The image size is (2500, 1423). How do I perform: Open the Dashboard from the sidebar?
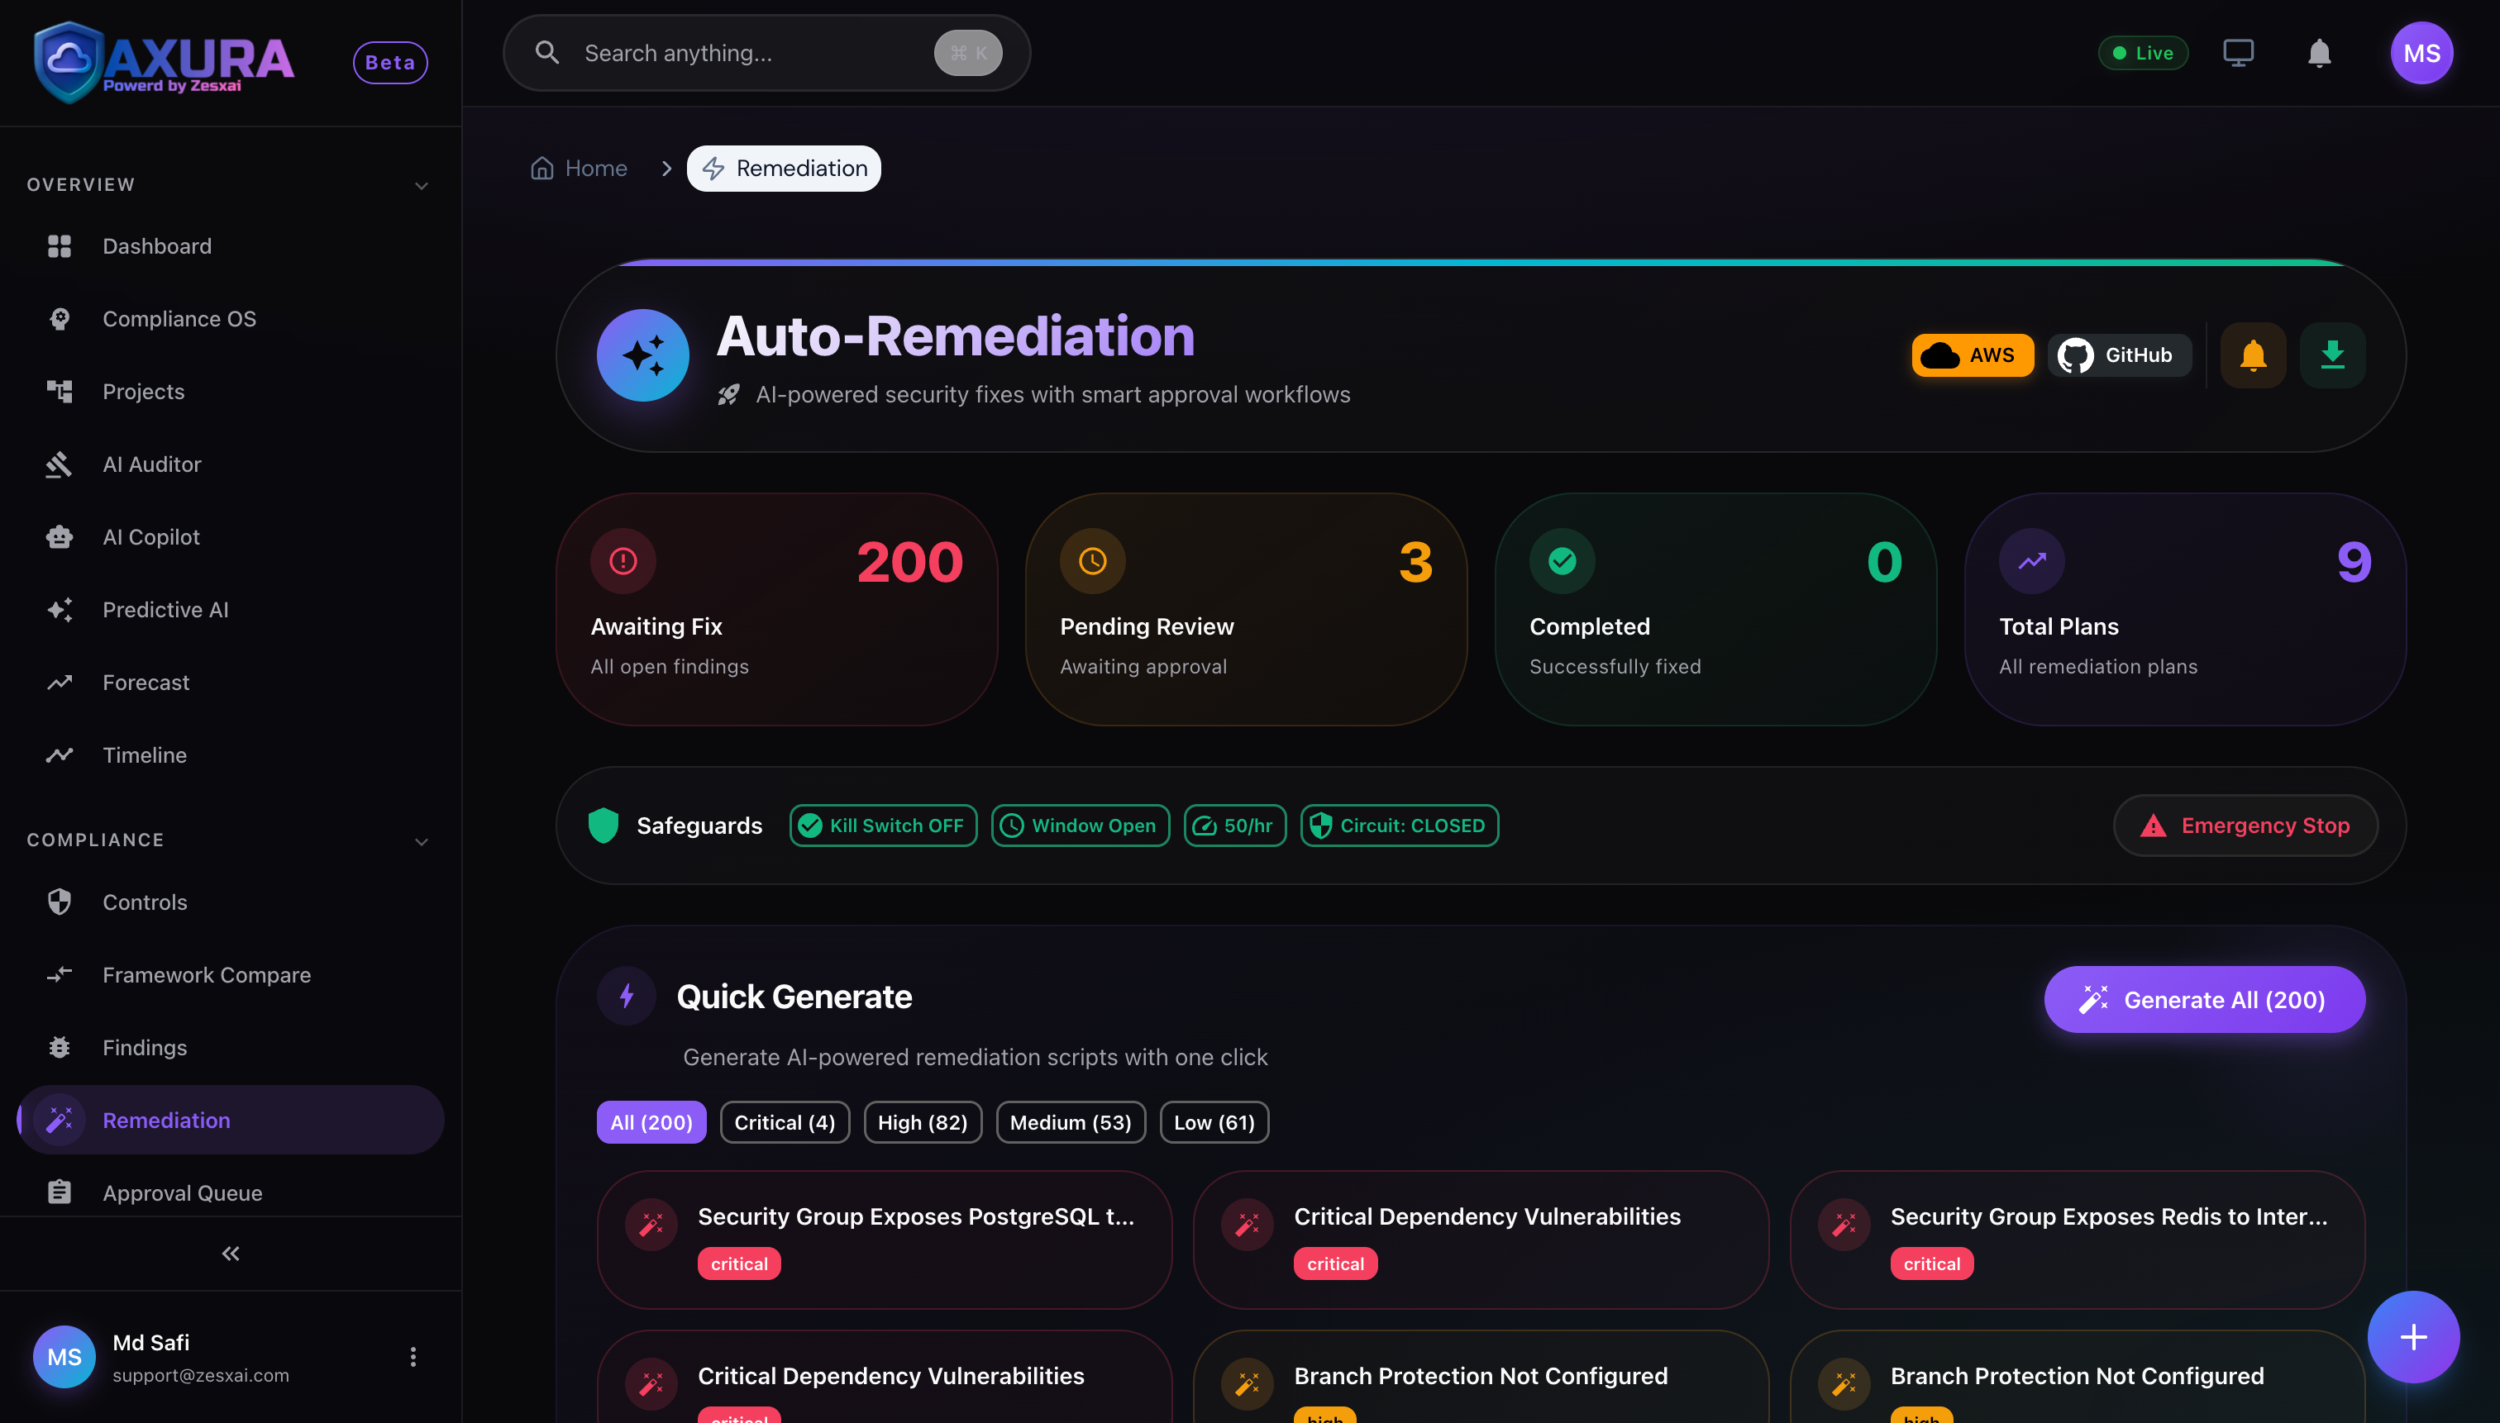point(156,246)
